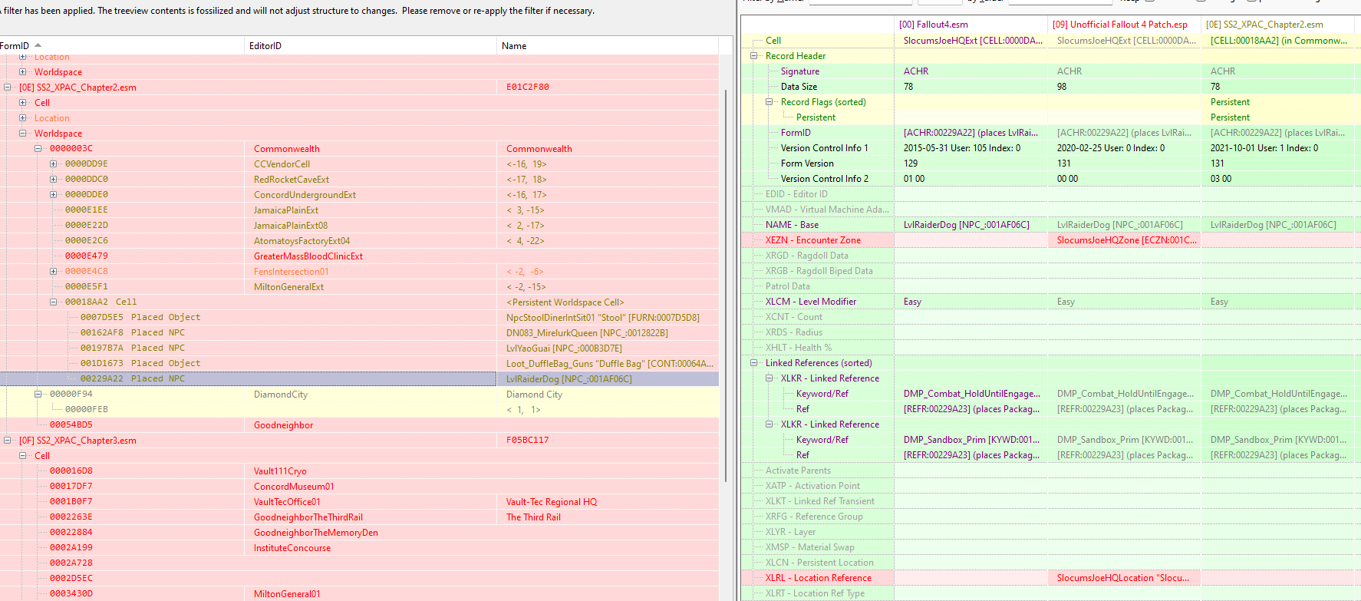
Task: Select the 0002263E GoodneighborTheThirdRail cell
Action: pos(359,517)
